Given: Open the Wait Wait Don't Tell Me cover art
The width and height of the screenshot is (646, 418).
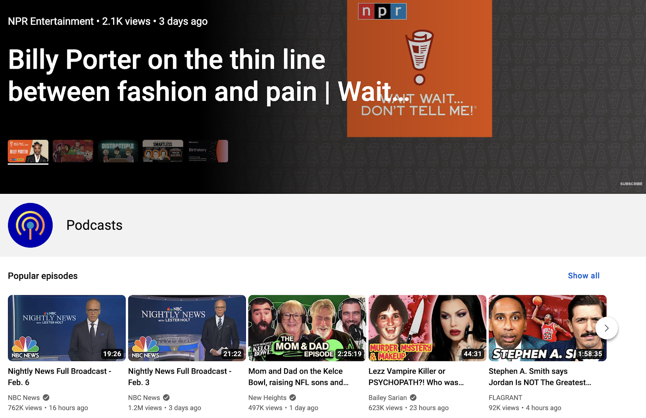Looking at the screenshot, I should [419, 68].
